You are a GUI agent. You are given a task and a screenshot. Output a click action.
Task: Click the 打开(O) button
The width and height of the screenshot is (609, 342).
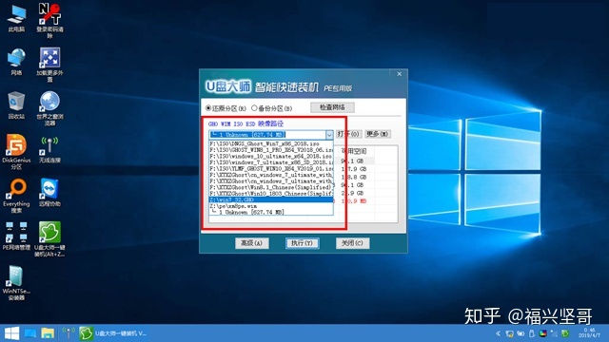coord(349,134)
